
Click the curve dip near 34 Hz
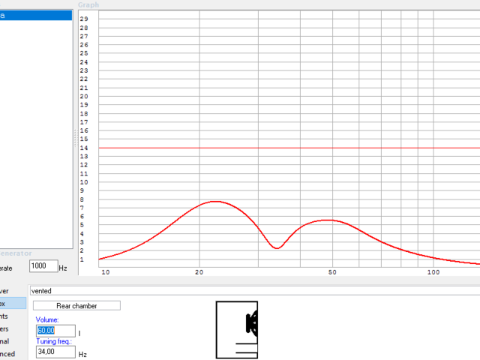point(277,247)
